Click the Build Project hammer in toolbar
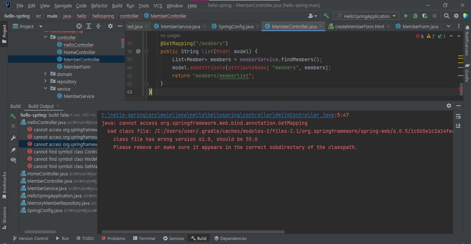471x244 pixels. pos(326,16)
